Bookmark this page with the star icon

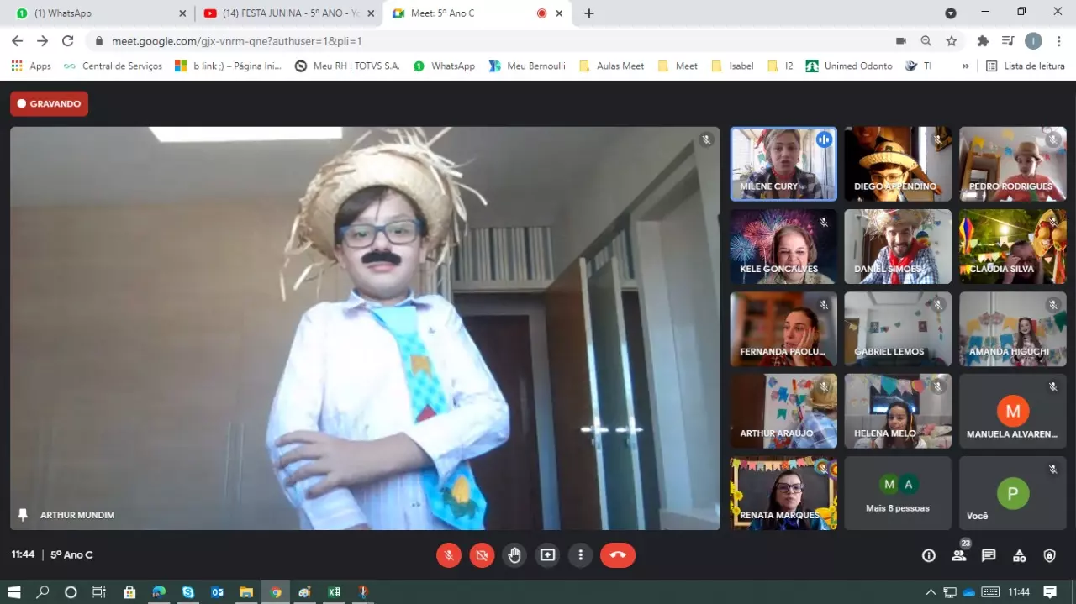point(952,40)
